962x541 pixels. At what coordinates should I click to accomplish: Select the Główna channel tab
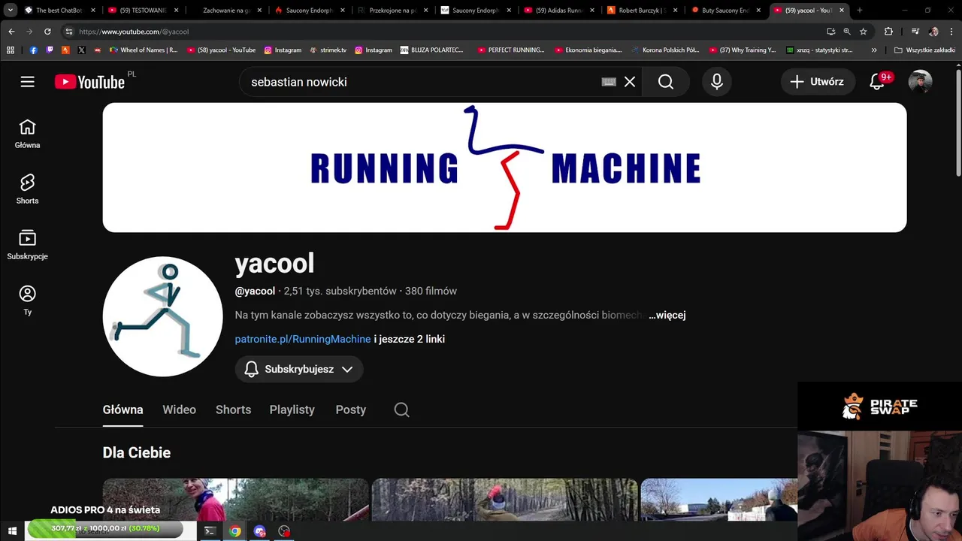(x=123, y=410)
